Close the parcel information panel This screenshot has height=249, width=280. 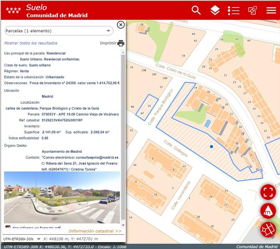[120, 25]
